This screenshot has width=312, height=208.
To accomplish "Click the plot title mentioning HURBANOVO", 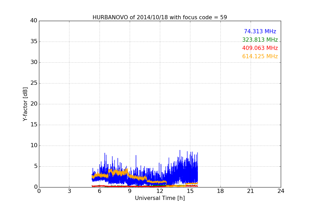I will point(160,17).
